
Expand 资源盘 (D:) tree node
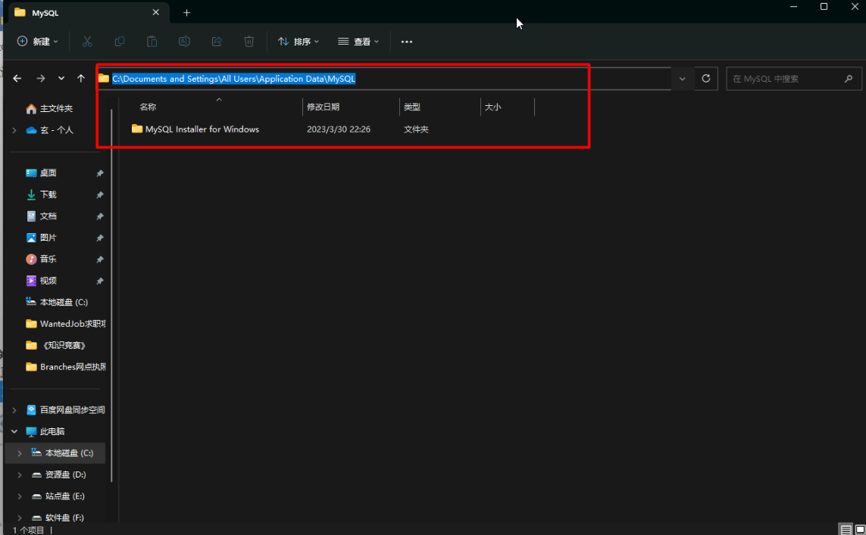click(20, 474)
